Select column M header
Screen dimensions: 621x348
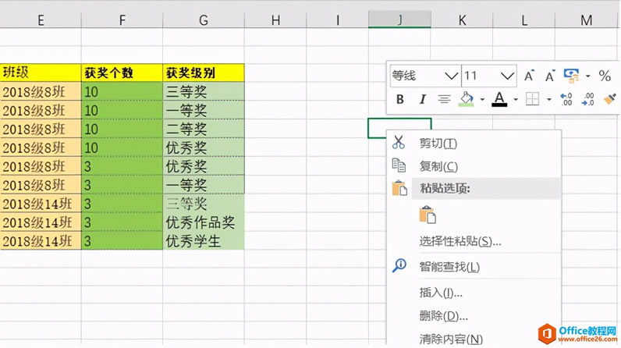pos(587,20)
